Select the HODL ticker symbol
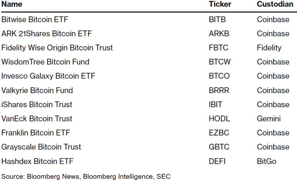 tap(219, 119)
